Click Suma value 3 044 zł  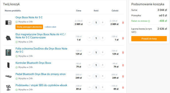tap(162, 10)
